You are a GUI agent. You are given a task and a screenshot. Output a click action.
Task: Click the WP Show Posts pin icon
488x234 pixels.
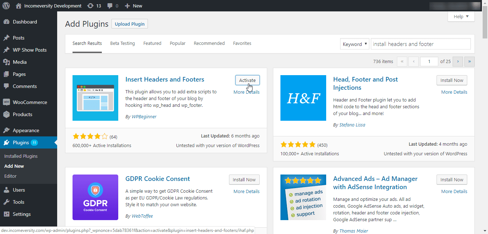(6, 50)
